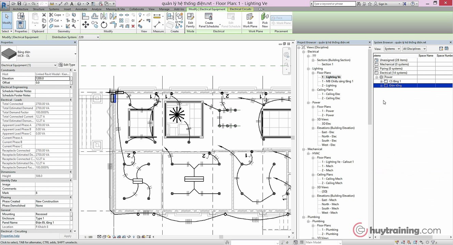Click Edit Family button
The width and height of the screenshot is (453, 245).
coord(191,20)
